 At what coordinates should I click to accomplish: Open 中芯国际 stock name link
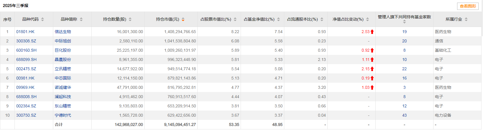pos(63,78)
